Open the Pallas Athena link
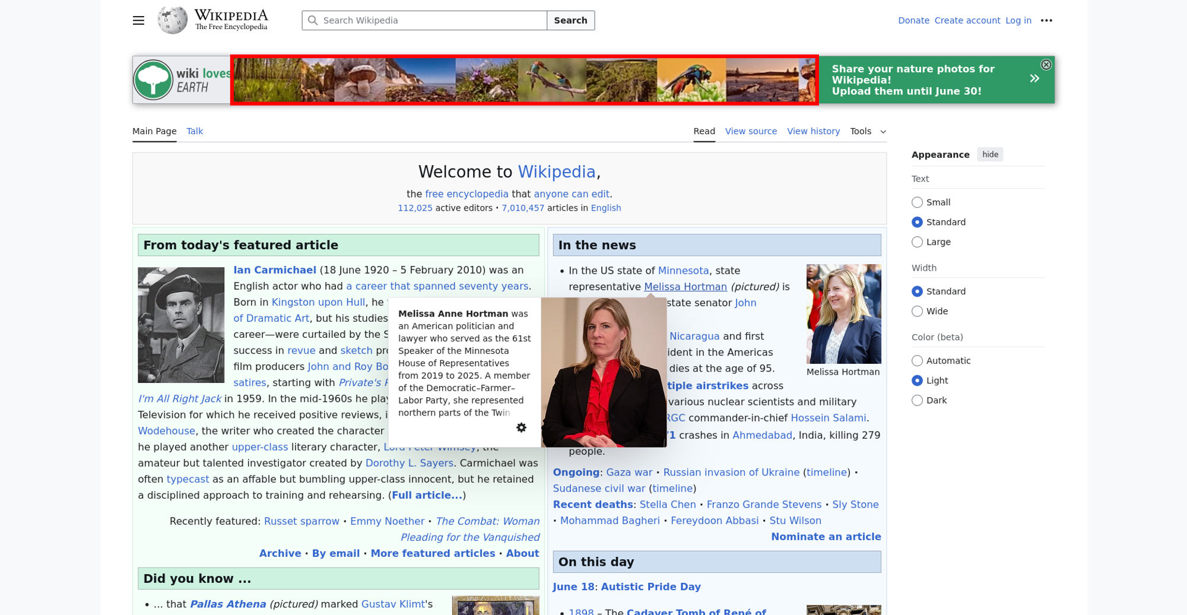Image resolution: width=1187 pixels, height=615 pixels. (x=228, y=604)
